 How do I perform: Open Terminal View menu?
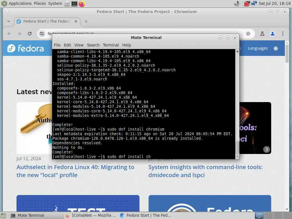tap(79, 45)
